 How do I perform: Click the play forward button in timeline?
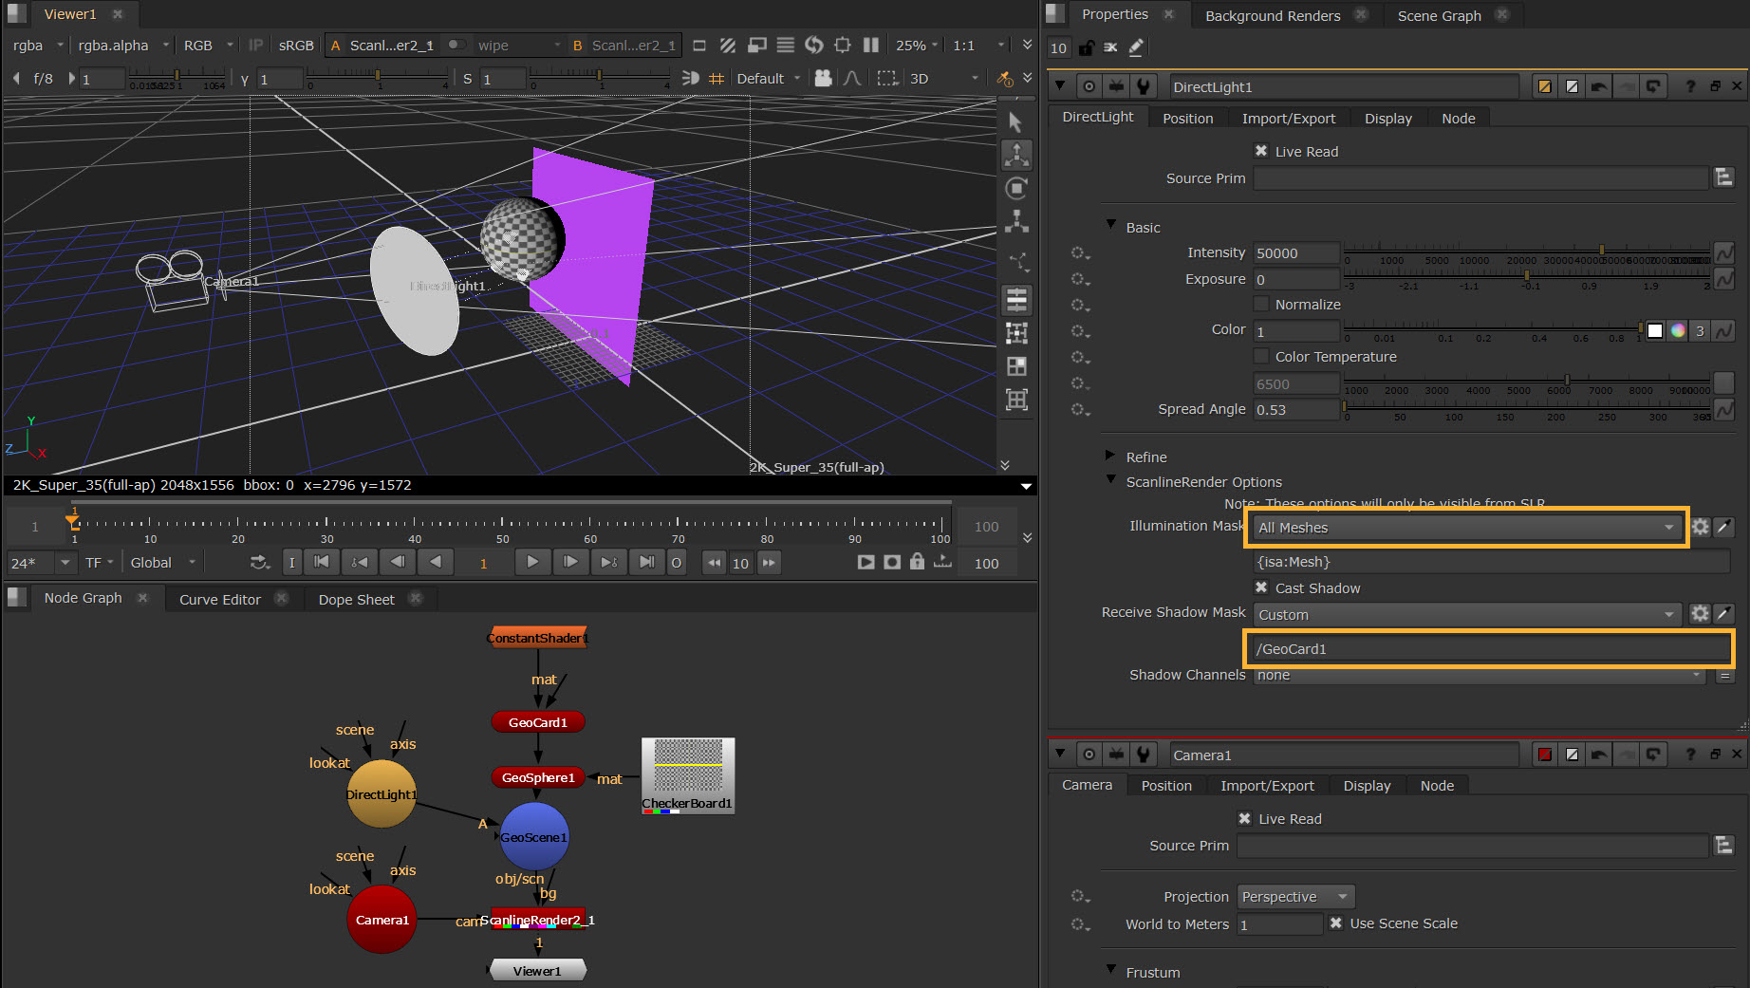(532, 562)
